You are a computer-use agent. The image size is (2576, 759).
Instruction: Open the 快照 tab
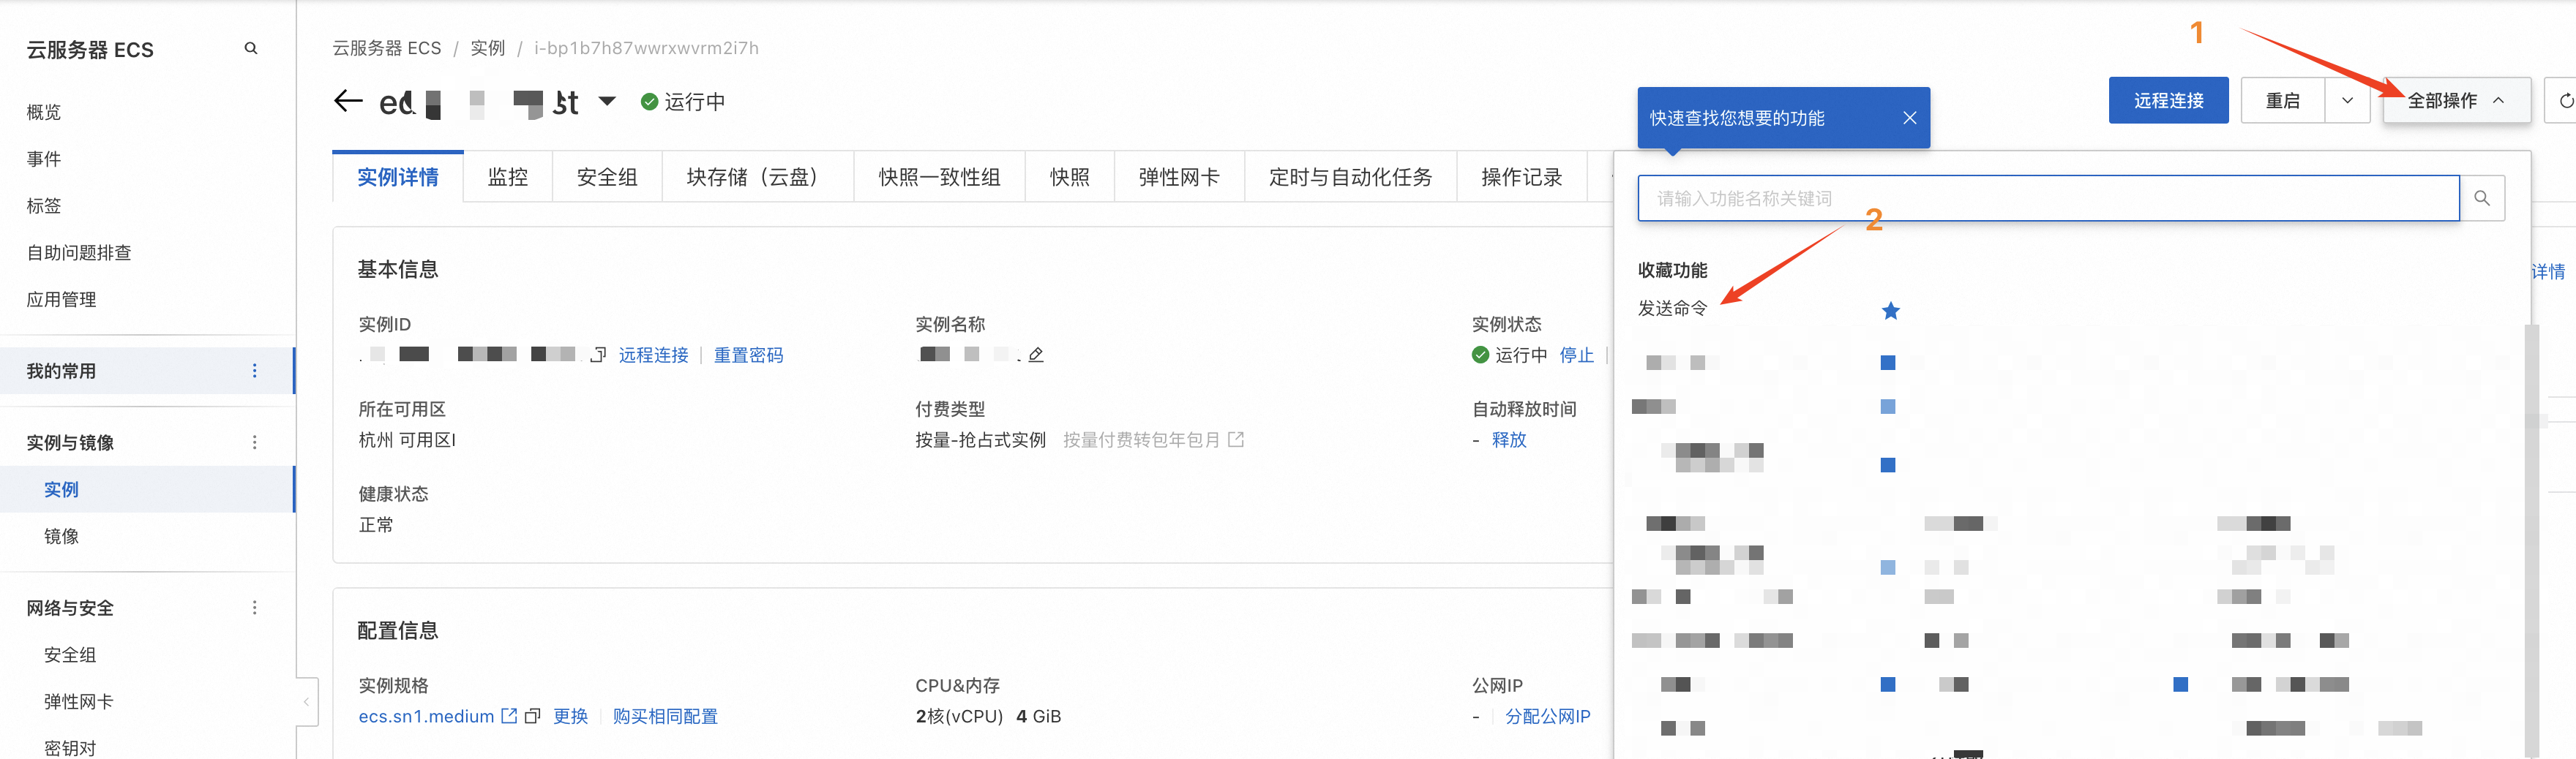pos(1069,177)
